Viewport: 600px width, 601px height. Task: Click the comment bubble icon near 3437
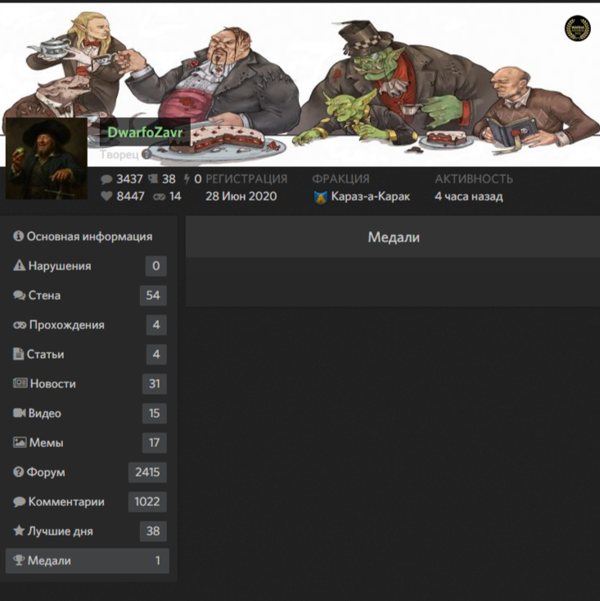pos(106,179)
